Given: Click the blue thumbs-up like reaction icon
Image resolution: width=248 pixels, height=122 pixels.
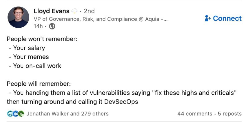Looking at the screenshot, I should point(15,114).
